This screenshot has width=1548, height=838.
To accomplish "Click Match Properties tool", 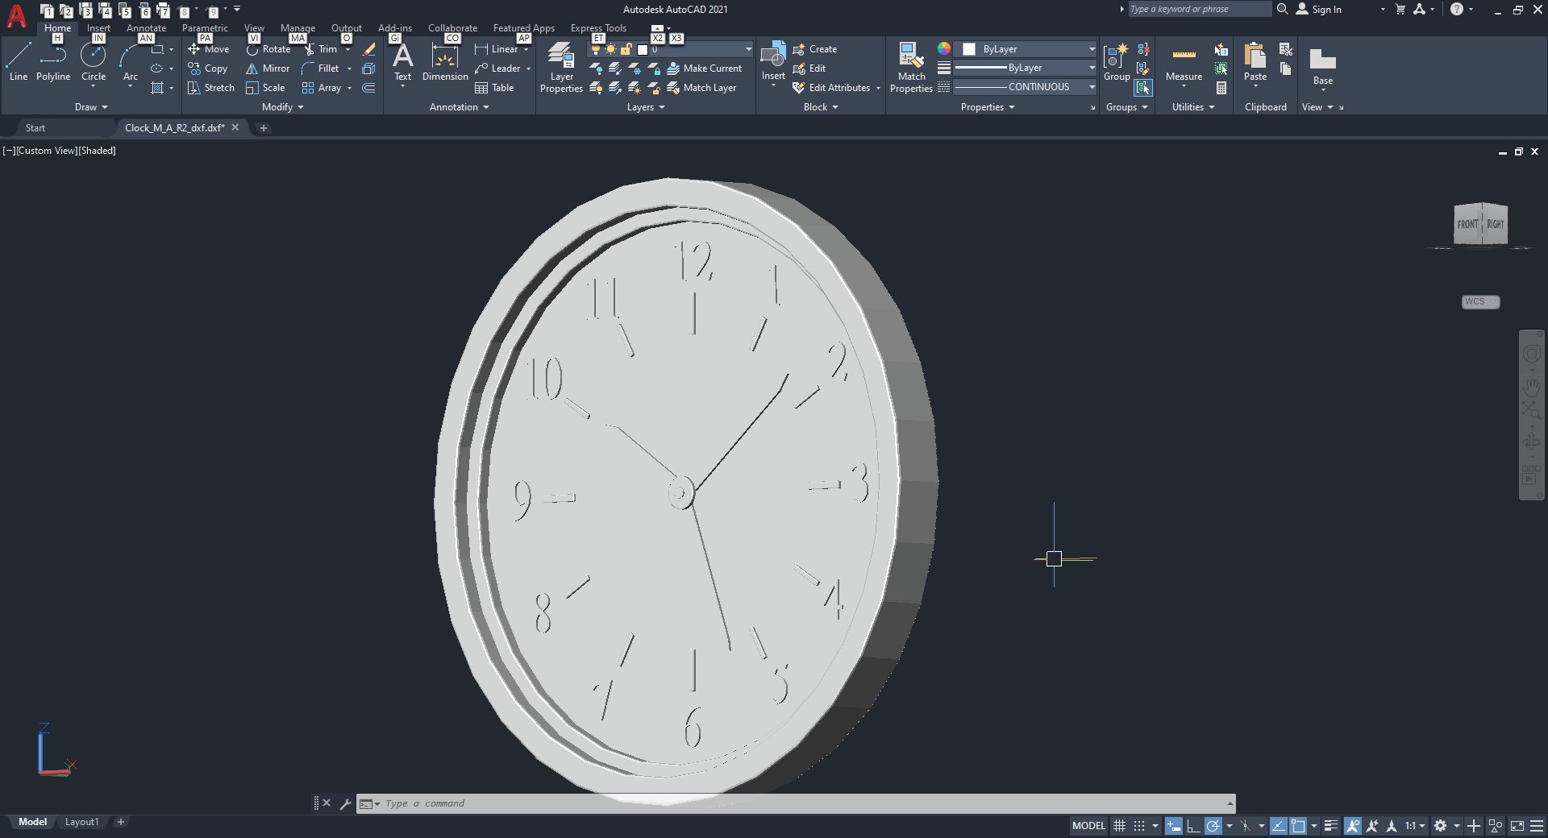I will click(x=911, y=68).
